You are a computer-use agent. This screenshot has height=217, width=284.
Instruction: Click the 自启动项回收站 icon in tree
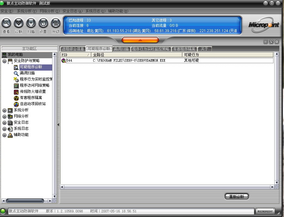tap(16, 104)
